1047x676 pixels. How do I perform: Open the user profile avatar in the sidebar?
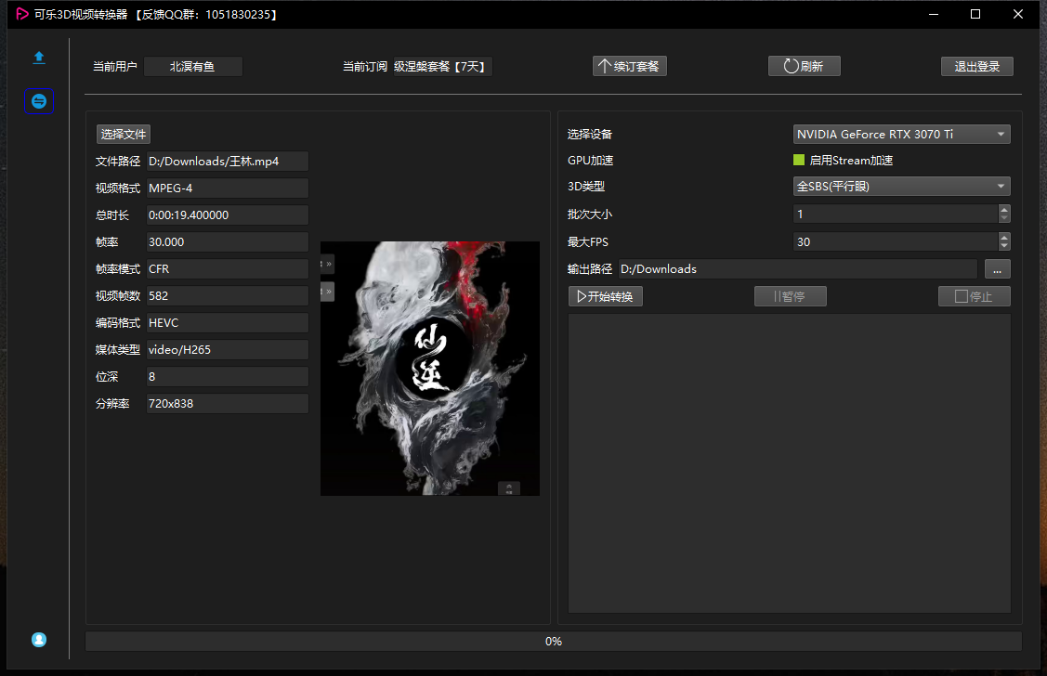(39, 639)
